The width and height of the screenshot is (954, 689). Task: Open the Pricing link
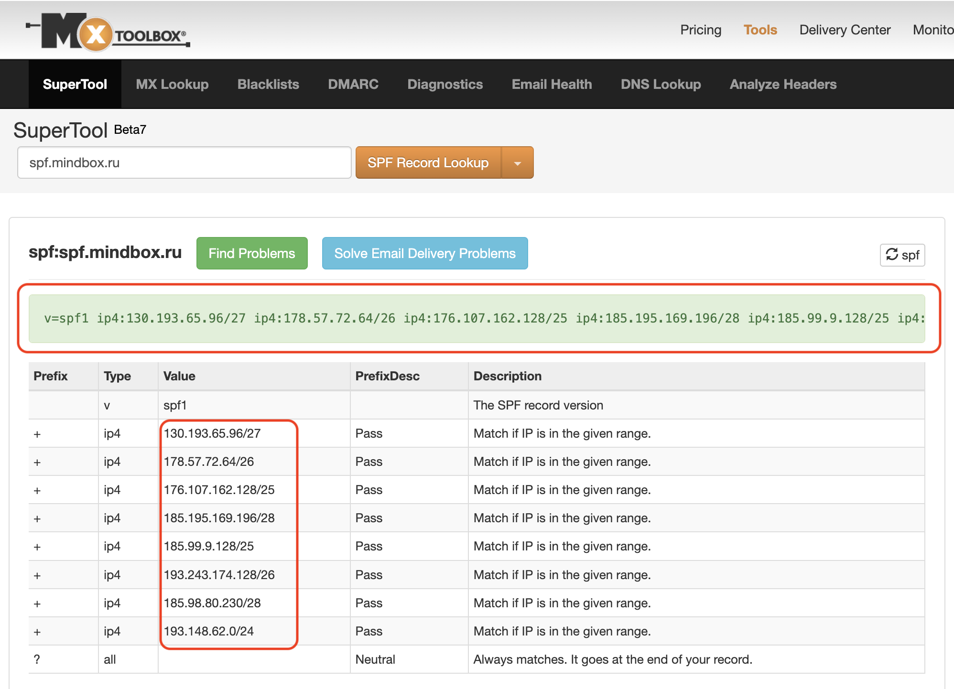pyautogui.click(x=701, y=30)
